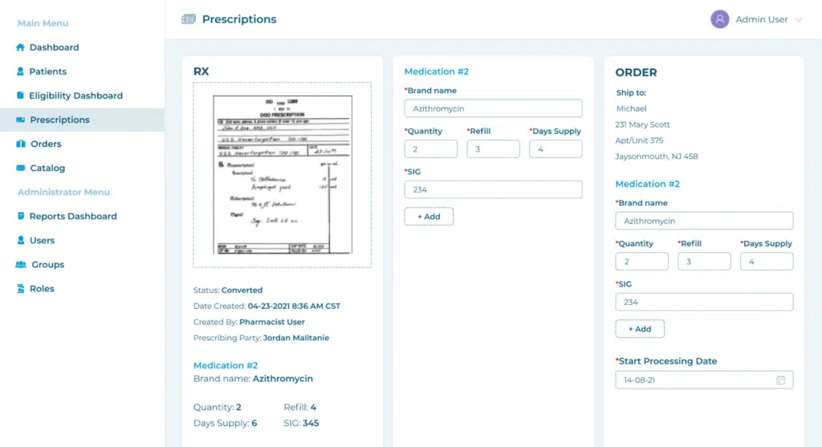
Task: Navigate to Orders menu item
Action: click(46, 144)
